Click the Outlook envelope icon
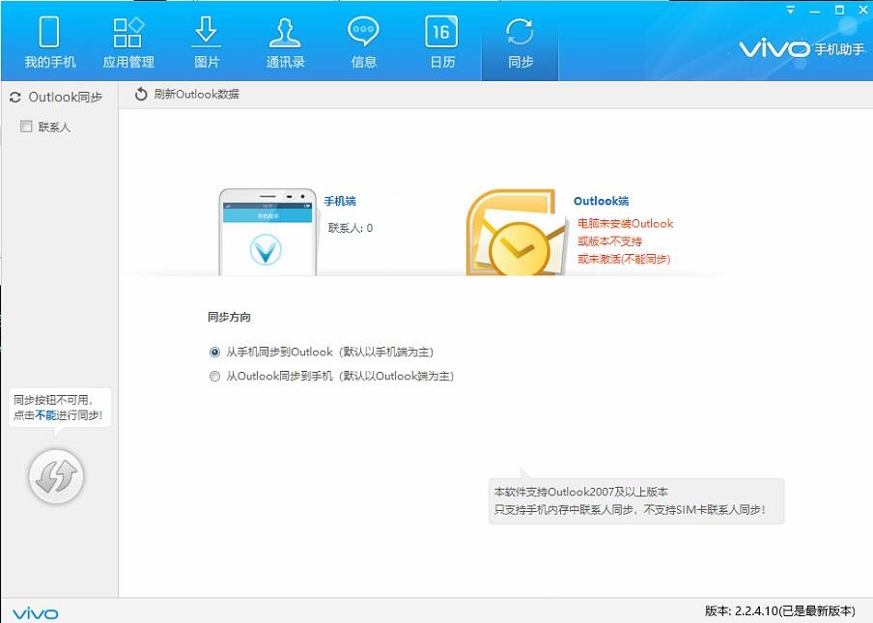This screenshot has width=873, height=623. point(516,233)
